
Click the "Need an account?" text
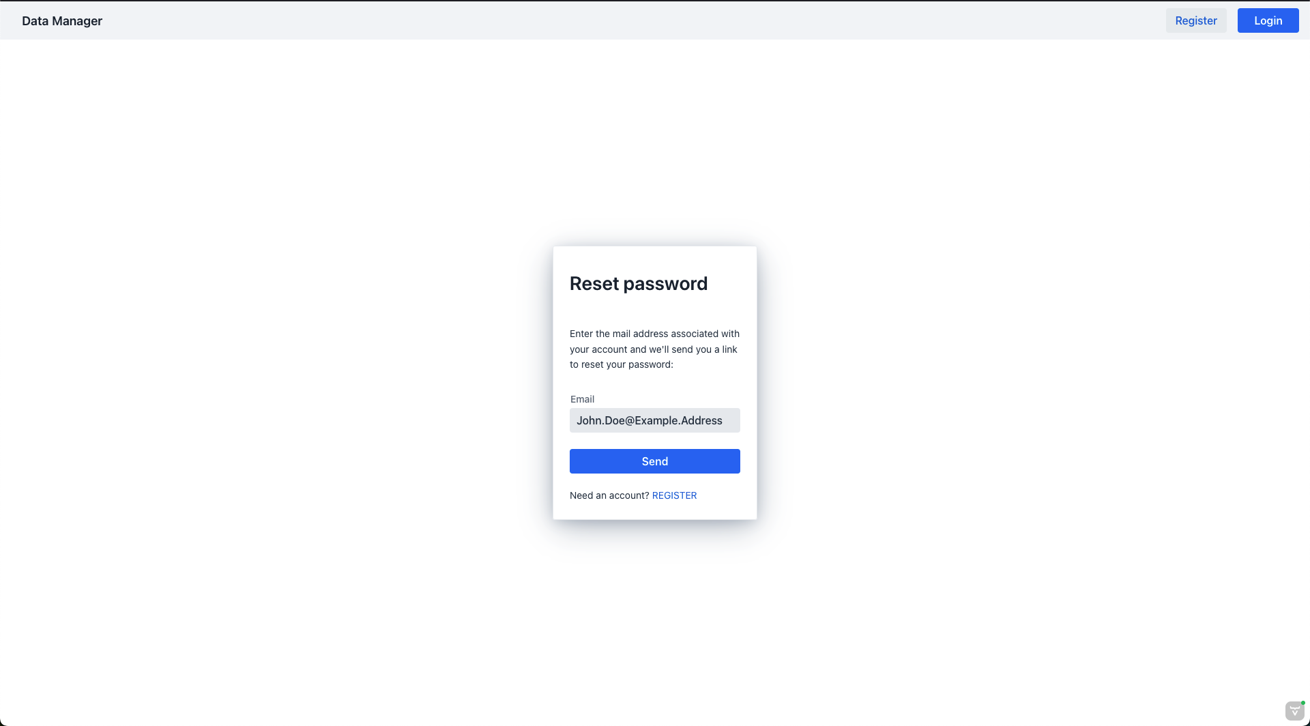point(609,495)
